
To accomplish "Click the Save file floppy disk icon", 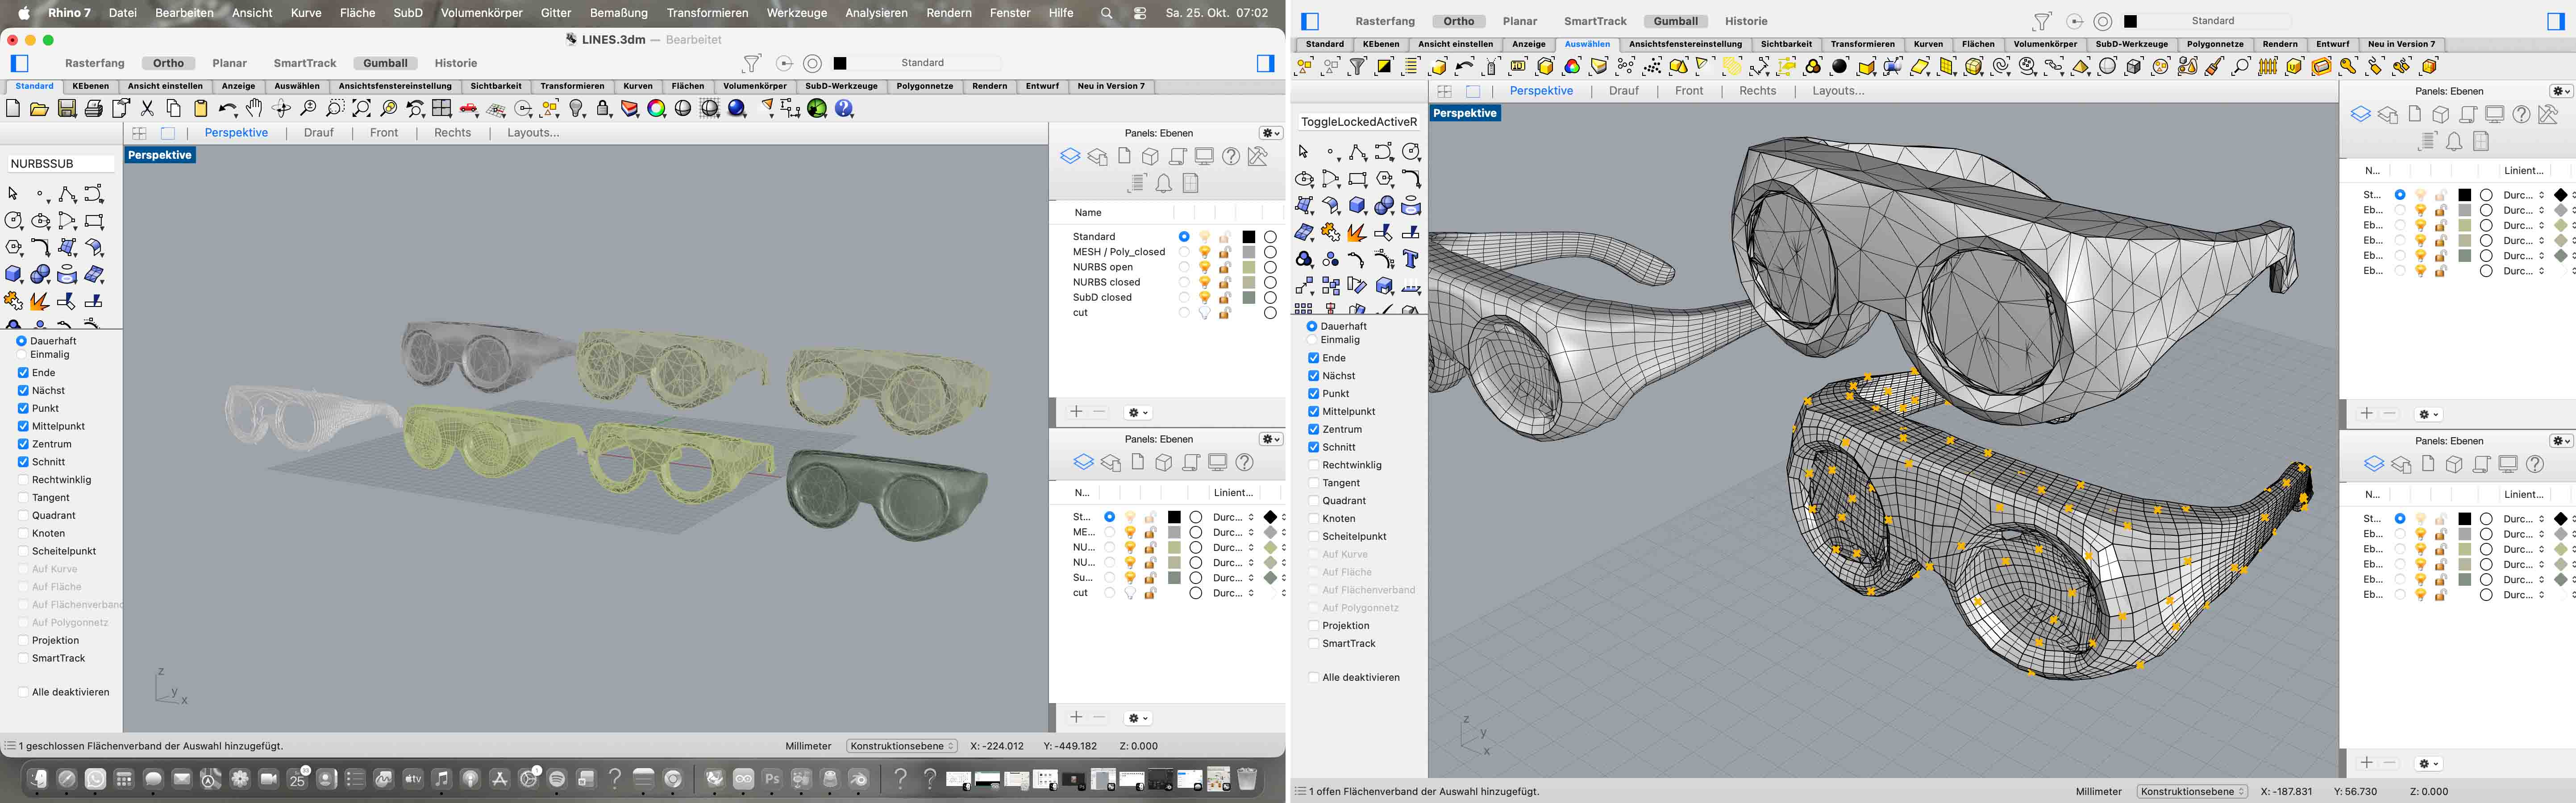I will click(x=67, y=109).
